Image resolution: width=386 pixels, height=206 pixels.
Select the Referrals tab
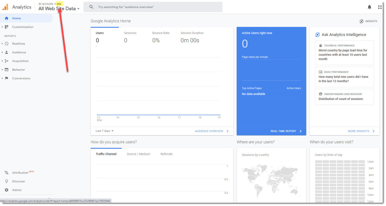[x=166, y=154]
